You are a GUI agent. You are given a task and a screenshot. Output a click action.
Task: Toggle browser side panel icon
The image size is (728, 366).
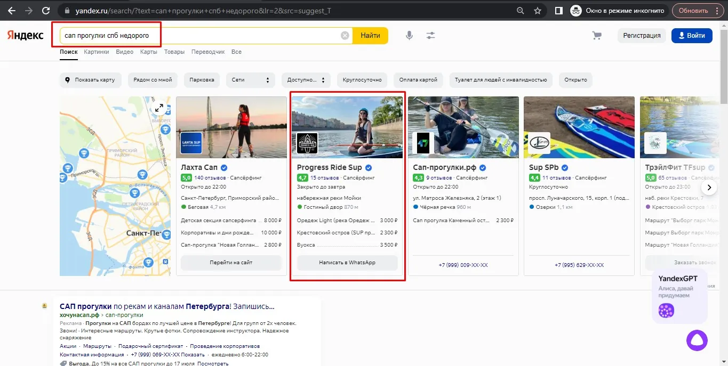tap(558, 11)
